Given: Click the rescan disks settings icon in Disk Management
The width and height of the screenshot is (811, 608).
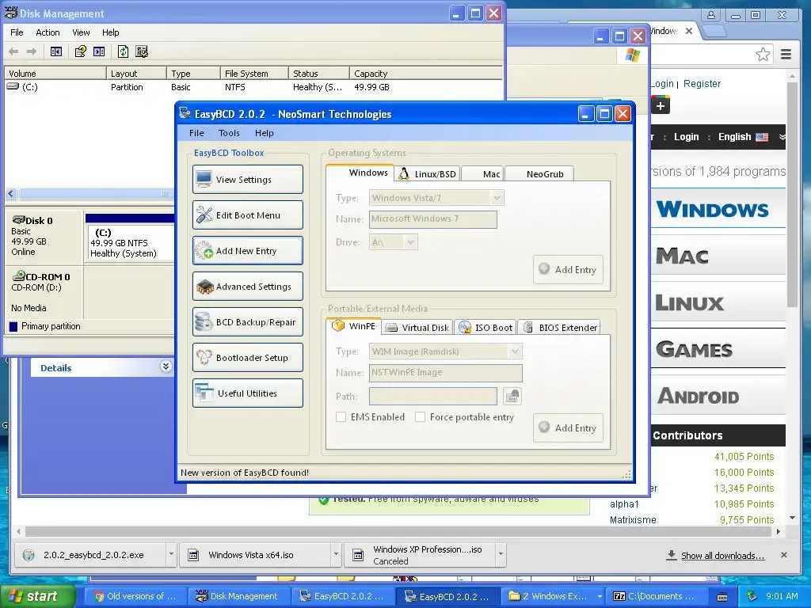Looking at the screenshot, I should point(142,51).
